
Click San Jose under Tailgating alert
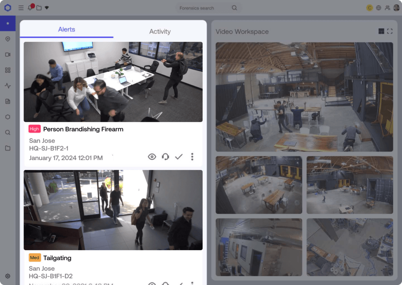(42, 269)
